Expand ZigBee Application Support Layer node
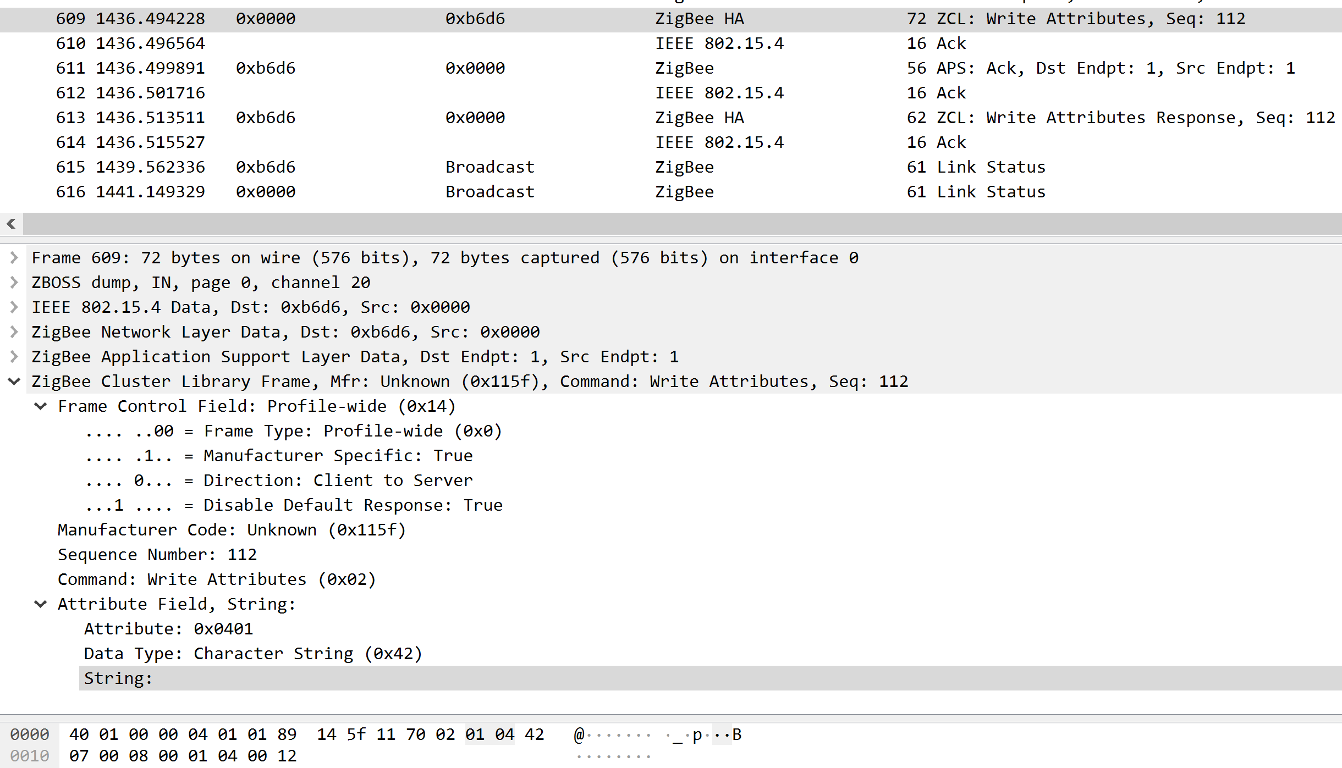Screen dimensions: 1342x768 [x=14, y=357]
